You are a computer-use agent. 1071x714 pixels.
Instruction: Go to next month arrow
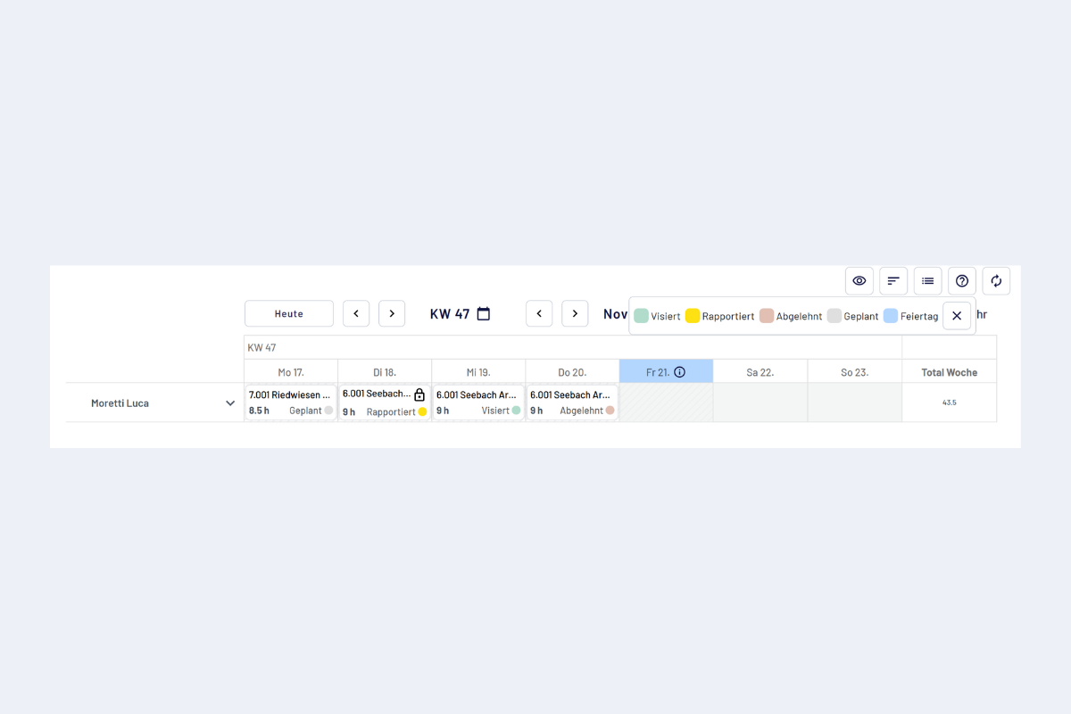tap(575, 314)
